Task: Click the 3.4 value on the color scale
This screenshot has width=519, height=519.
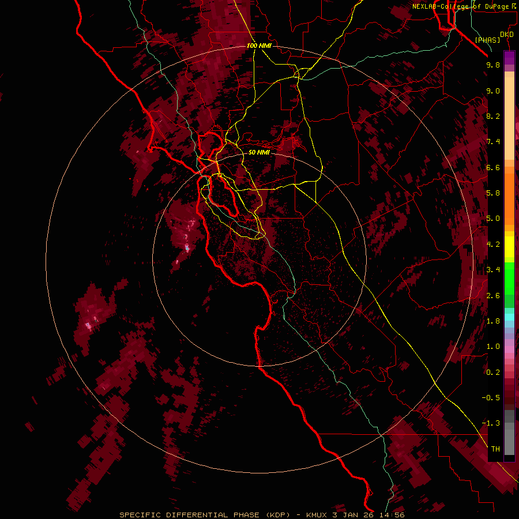Action: 493,270
